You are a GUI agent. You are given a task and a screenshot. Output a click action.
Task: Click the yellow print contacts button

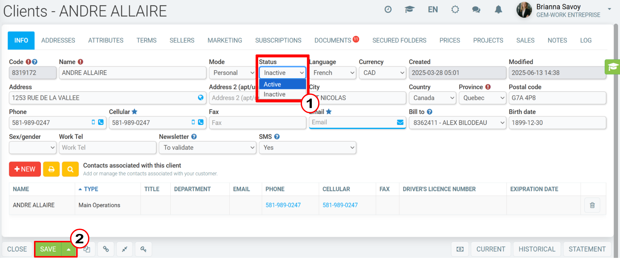[x=51, y=169]
